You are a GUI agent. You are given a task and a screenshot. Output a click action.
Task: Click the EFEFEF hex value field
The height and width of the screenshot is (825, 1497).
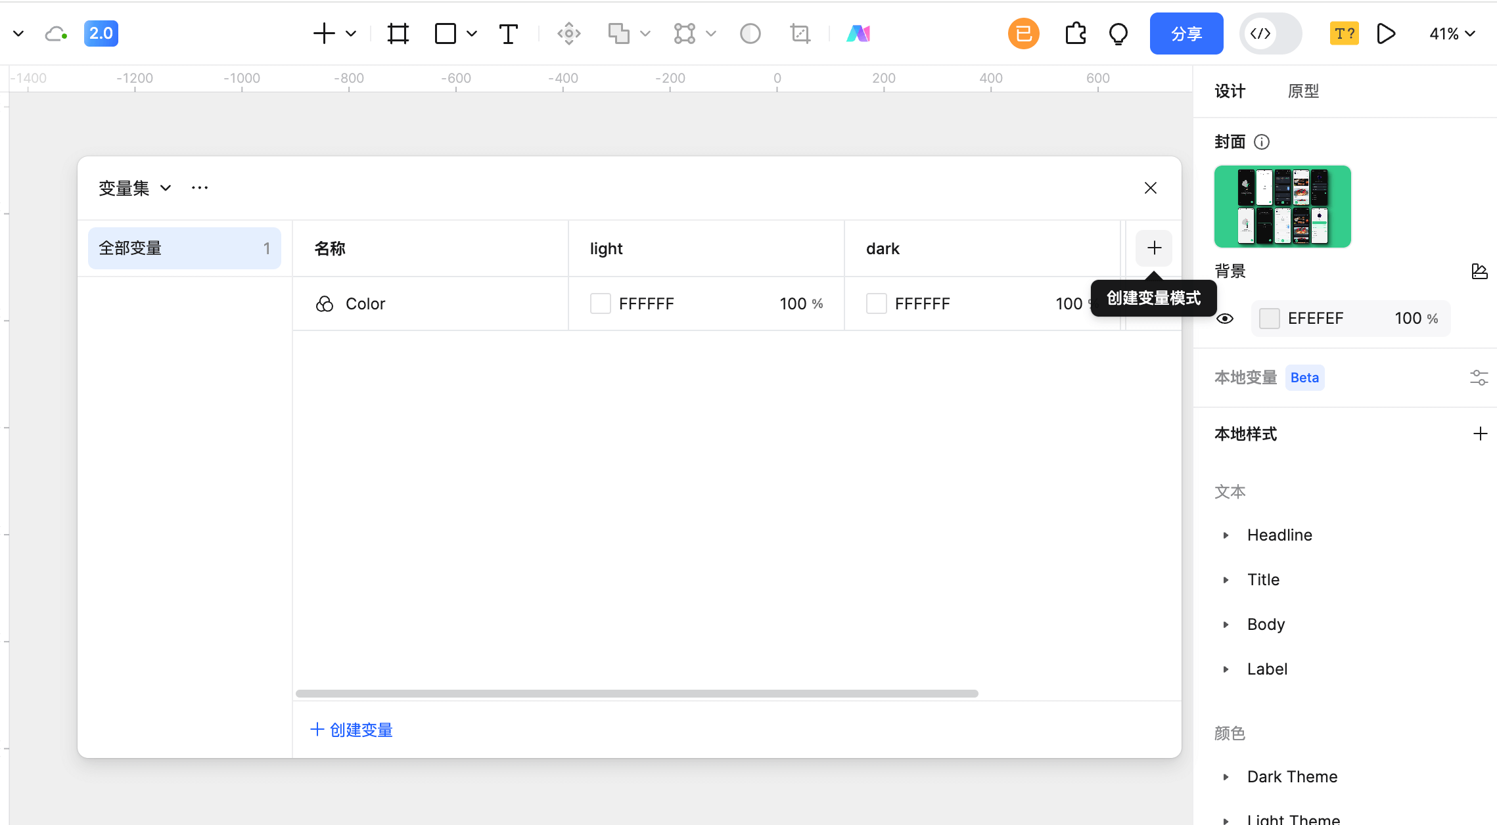(x=1316, y=319)
